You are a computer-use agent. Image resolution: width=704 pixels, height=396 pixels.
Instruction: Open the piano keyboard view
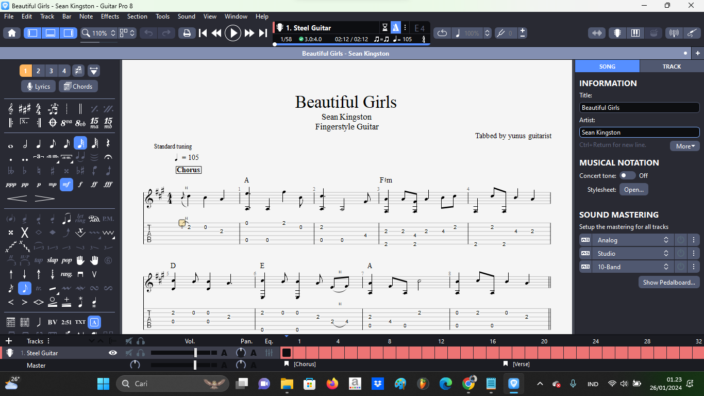click(x=635, y=33)
